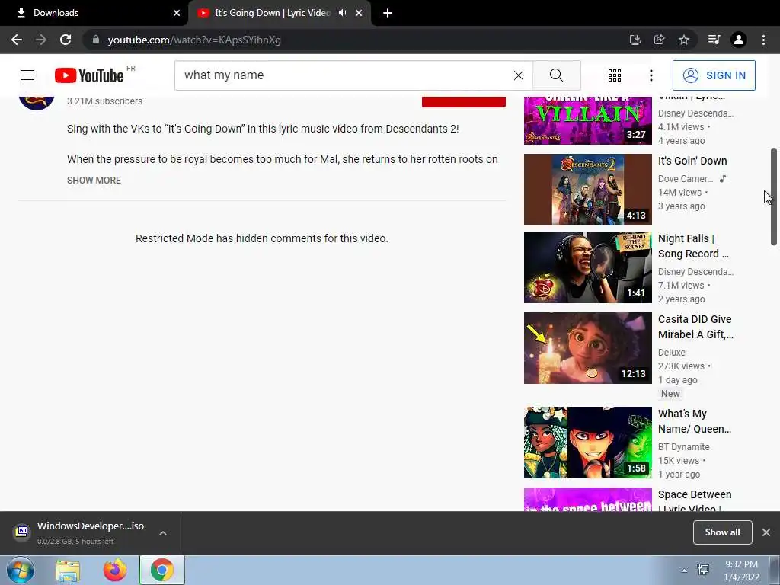
Task: Click the Dove Cameron channel name
Action: [x=686, y=178]
